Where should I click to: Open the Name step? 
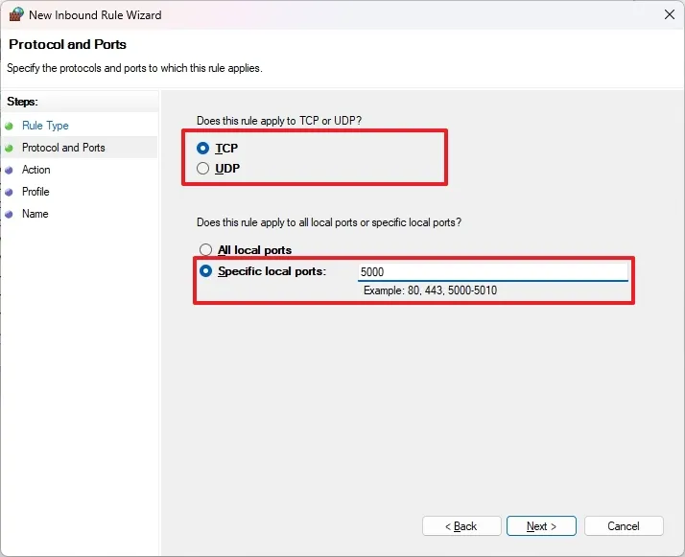(x=35, y=214)
